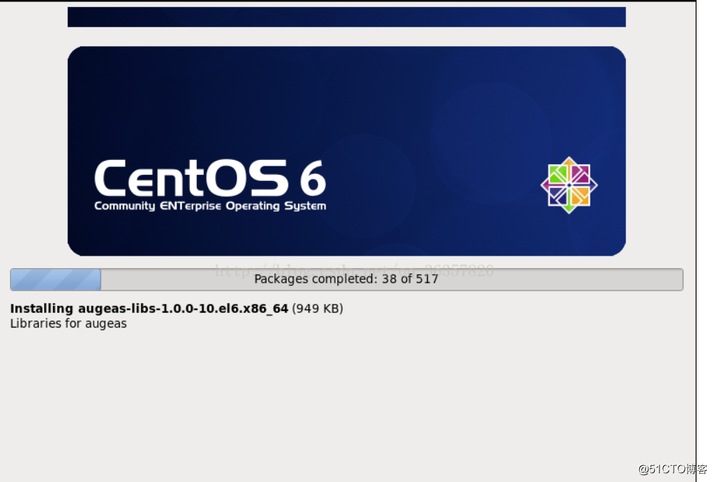The image size is (714, 482).
Task: Click the large 'CentOS 6' title
Action: click(x=210, y=177)
